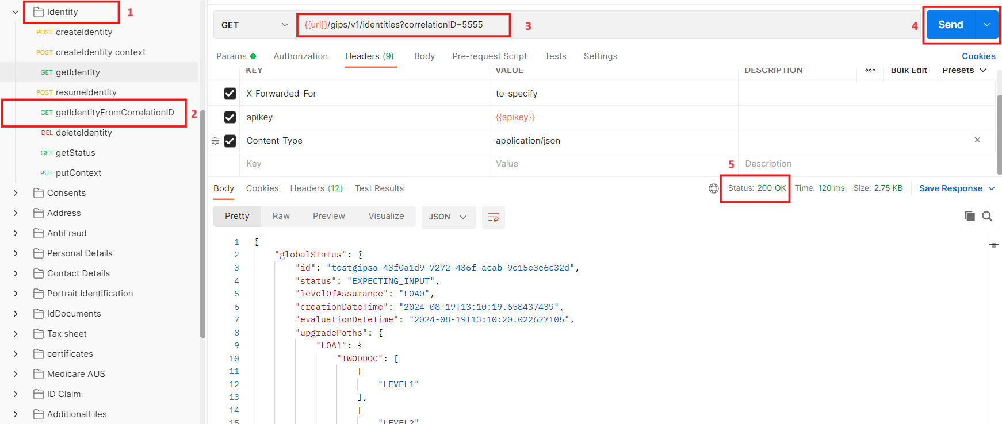This screenshot has width=1002, height=424.
Task: Uncheck the Content-Type header
Action: click(230, 141)
